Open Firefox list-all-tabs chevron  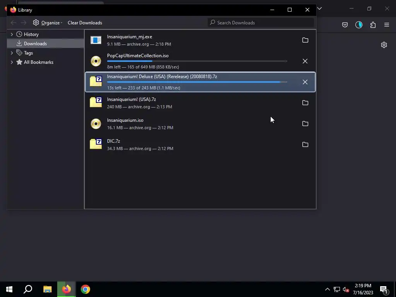click(x=319, y=9)
